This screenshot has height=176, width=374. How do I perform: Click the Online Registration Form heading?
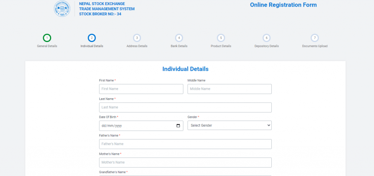click(x=283, y=5)
